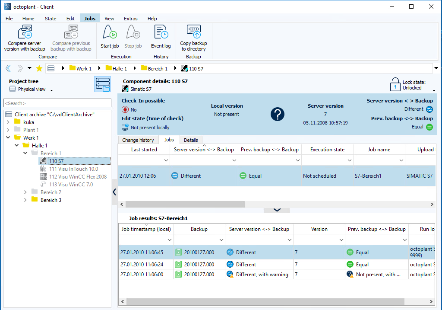This screenshot has width=442, height=310.
Task: Switch to the Change history tab
Action: 138,140
